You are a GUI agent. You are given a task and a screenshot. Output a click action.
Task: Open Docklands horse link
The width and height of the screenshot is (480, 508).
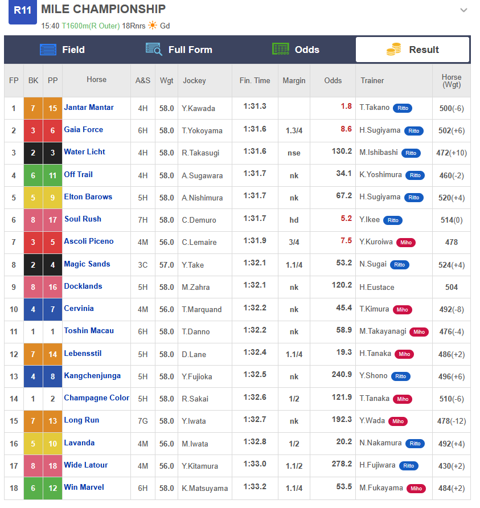[x=83, y=286]
